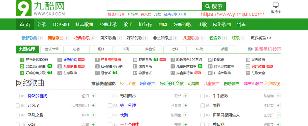Open the song 突然的自我
Viewport: 308px width, 126px height.
point(38,96)
